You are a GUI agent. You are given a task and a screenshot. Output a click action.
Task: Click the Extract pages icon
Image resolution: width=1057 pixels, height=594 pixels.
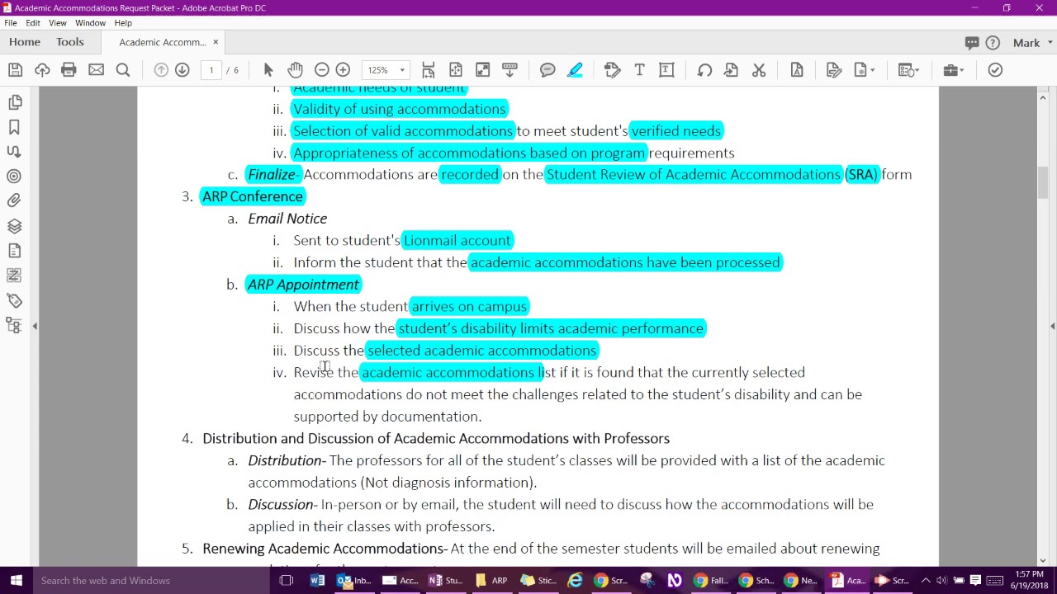click(731, 70)
